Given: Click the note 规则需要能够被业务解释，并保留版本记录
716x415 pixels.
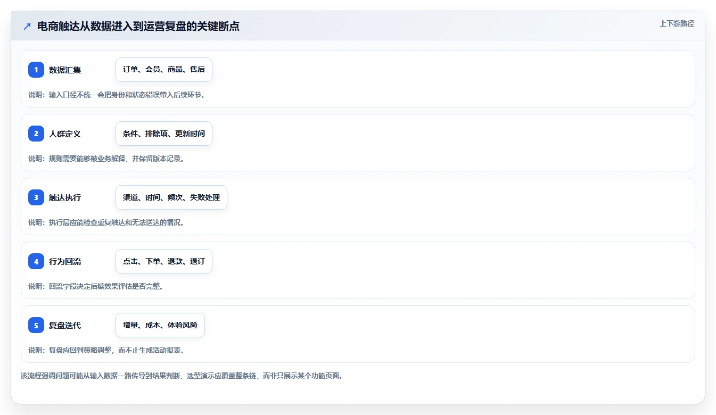Looking at the screenshot, I should tap(117, 159).
